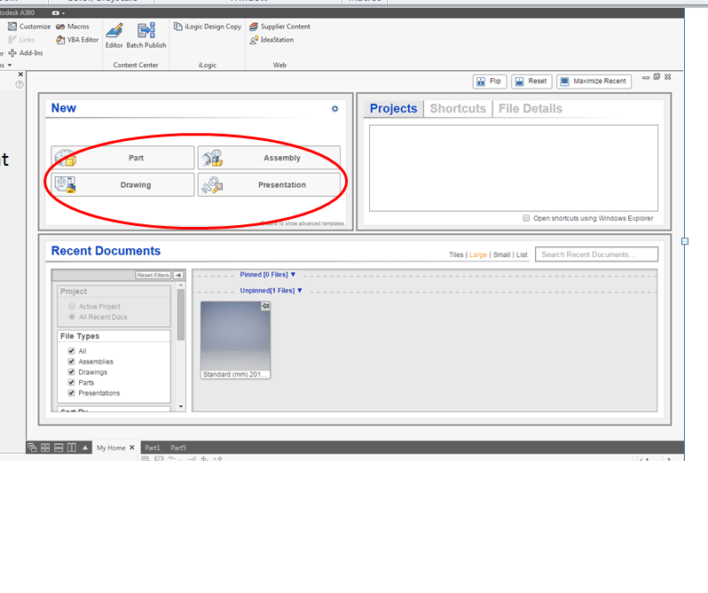Restore the My Home window
This screenshot has width=708, height=593.
pyautogui.click(x=657, y=77)
